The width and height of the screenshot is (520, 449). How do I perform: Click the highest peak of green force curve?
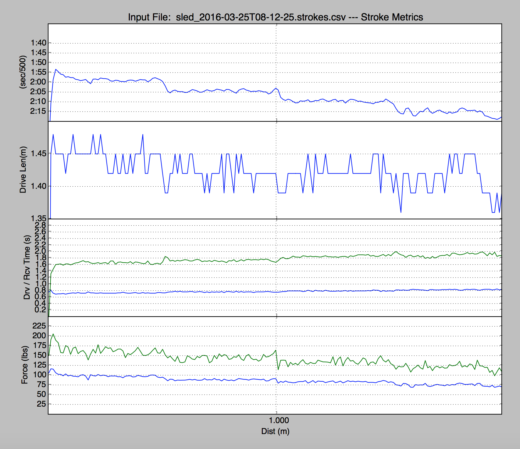click(53, 334)
